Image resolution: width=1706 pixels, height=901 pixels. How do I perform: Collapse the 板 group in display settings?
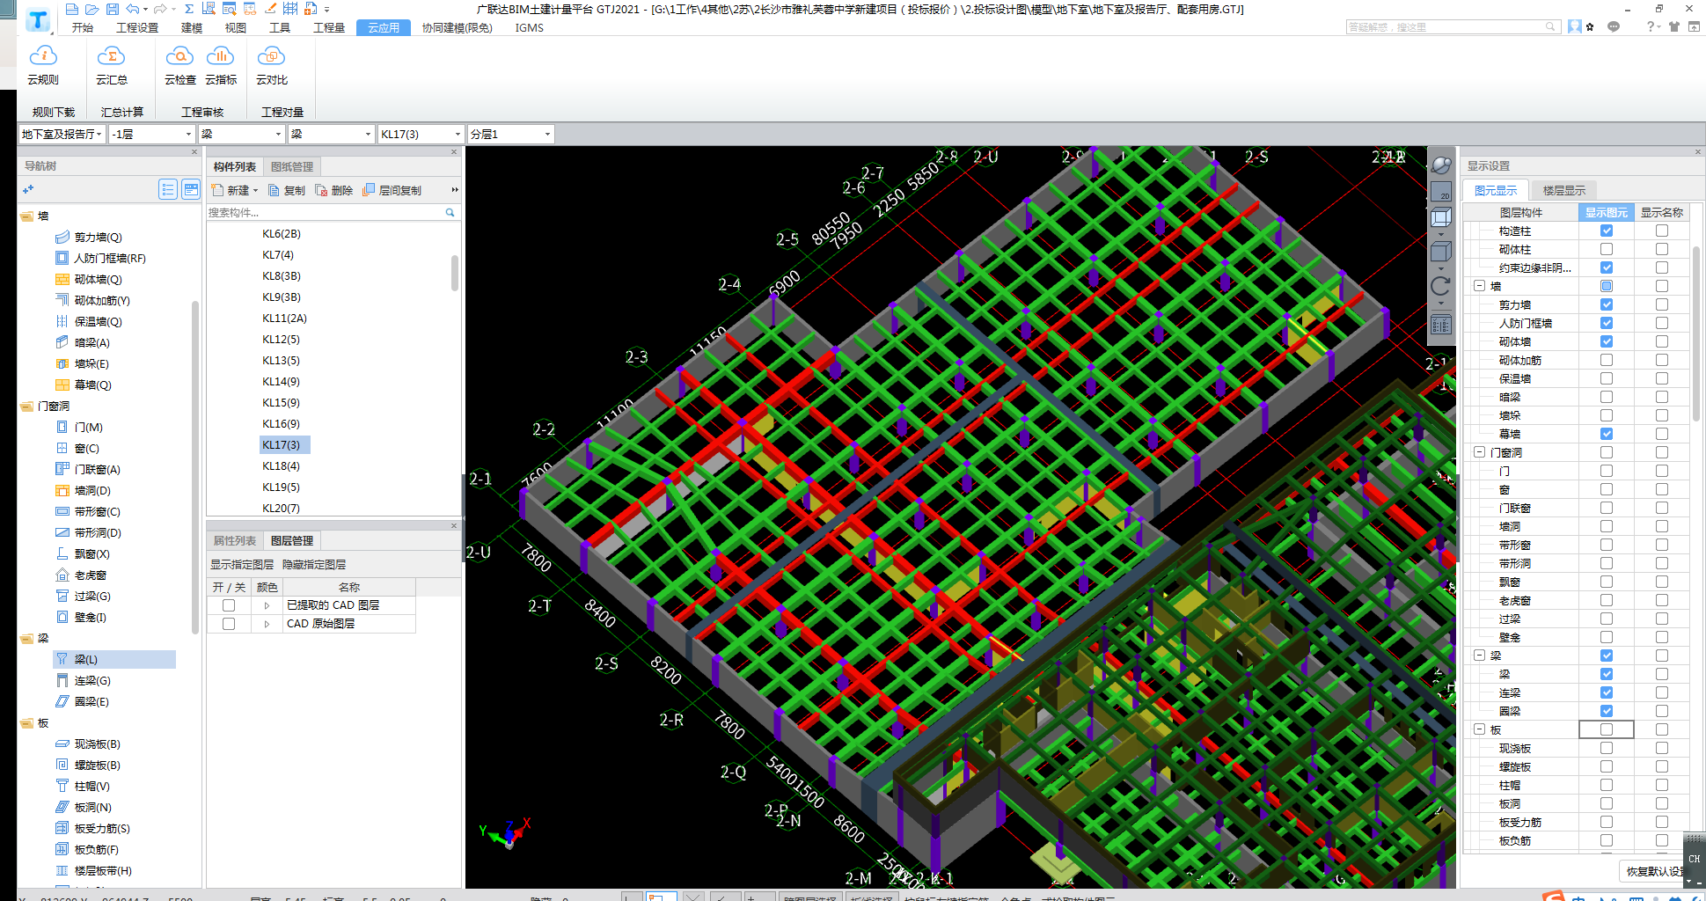coord(1480,729)
